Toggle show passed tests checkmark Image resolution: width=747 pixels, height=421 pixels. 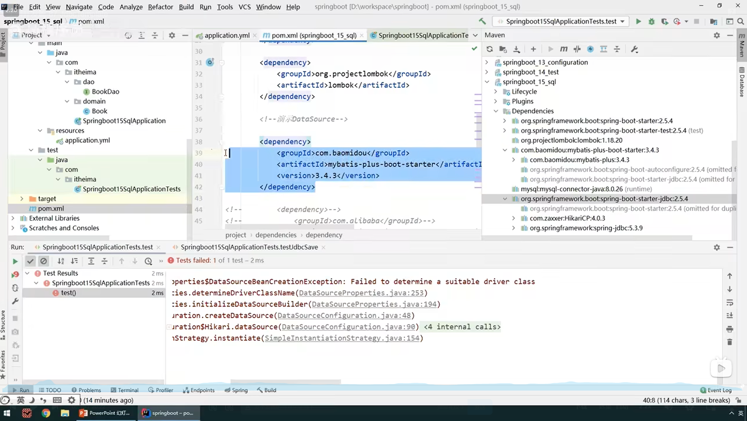(x=30, y=261)
